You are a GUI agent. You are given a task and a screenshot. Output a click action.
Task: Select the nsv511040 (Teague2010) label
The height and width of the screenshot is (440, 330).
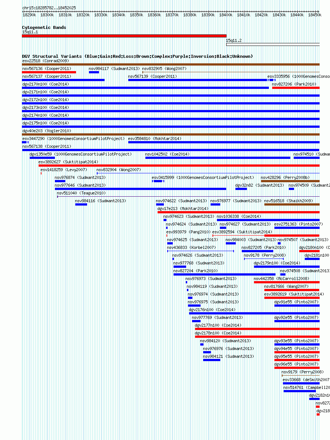[x=82, y=193]
